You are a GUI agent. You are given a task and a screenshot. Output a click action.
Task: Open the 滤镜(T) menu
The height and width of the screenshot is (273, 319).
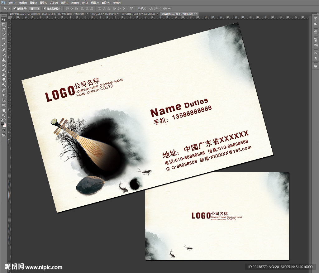tap(75, 2)
